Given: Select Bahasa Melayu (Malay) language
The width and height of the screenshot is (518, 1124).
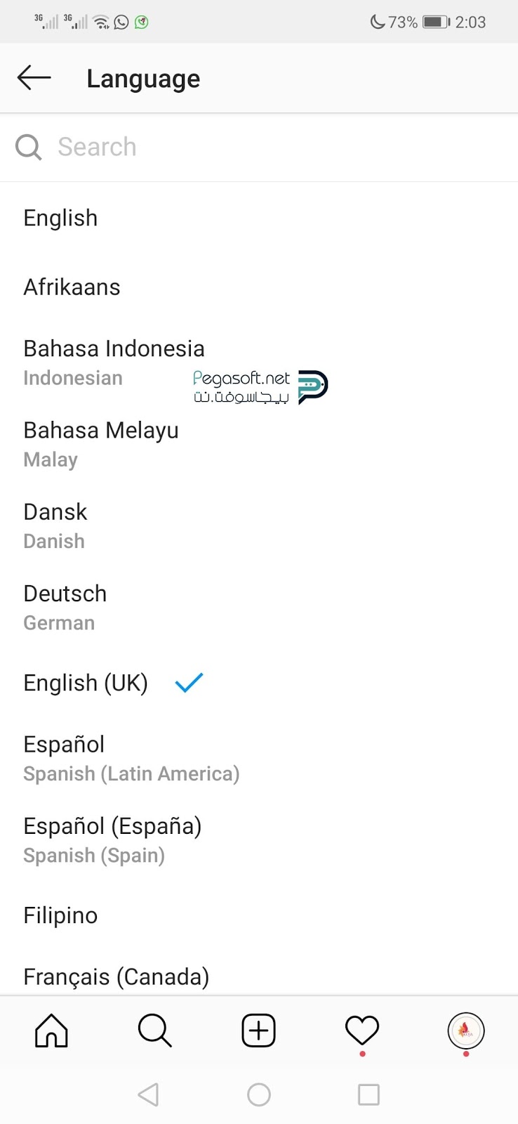Looking at the screenshot, I should [x=259, y=444].
